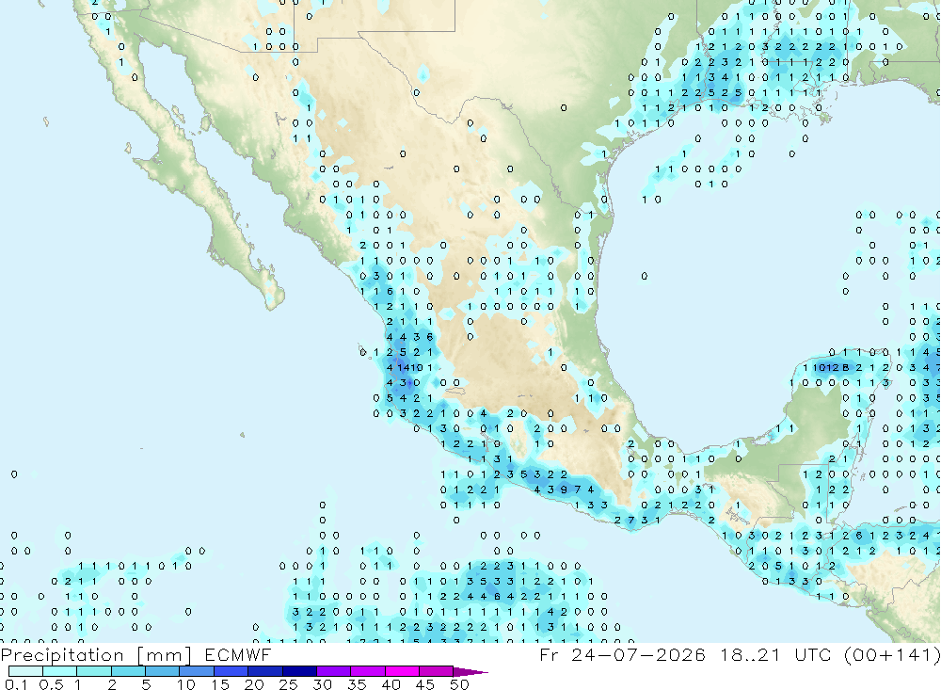Click the arrow tip past 50 on legend
This screenshot has width=941, height=690.
pos(471,671)
